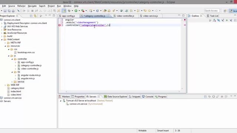Screen dimensions: 237x133
Task: Close category-controller.js editor tab X
Action: (x=108, y=16)
